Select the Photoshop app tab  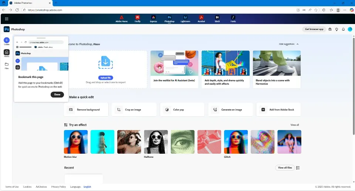click(x=169, y=19)
